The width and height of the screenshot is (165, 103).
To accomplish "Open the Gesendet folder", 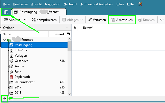I will tap(34, 61).
